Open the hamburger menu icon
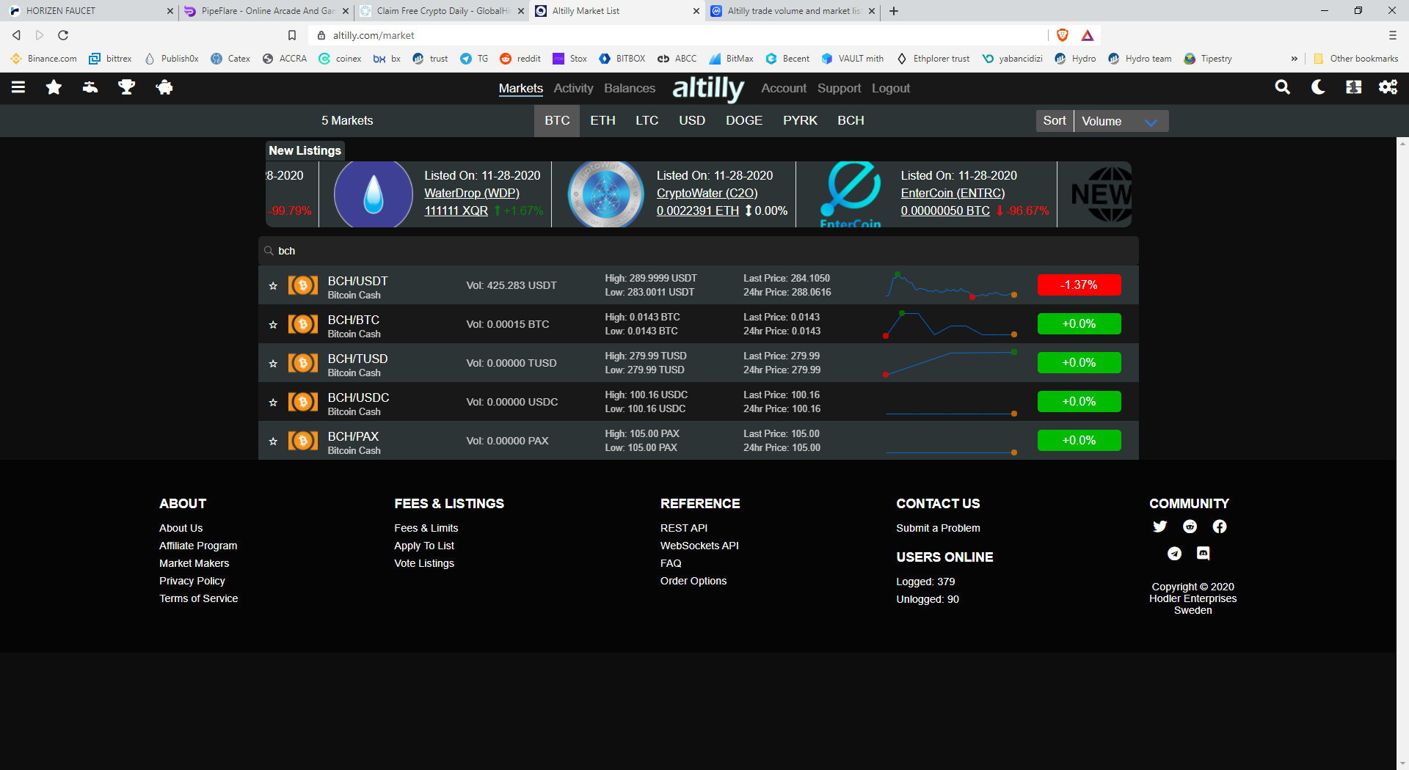 pos(18,87)
